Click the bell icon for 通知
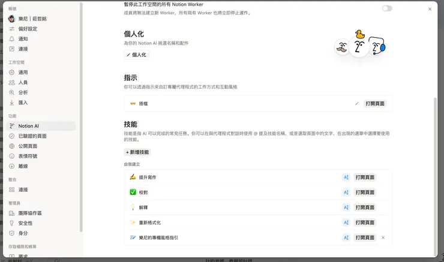The height and width of the screenshot is (262, 444). (x=11, y=39)
